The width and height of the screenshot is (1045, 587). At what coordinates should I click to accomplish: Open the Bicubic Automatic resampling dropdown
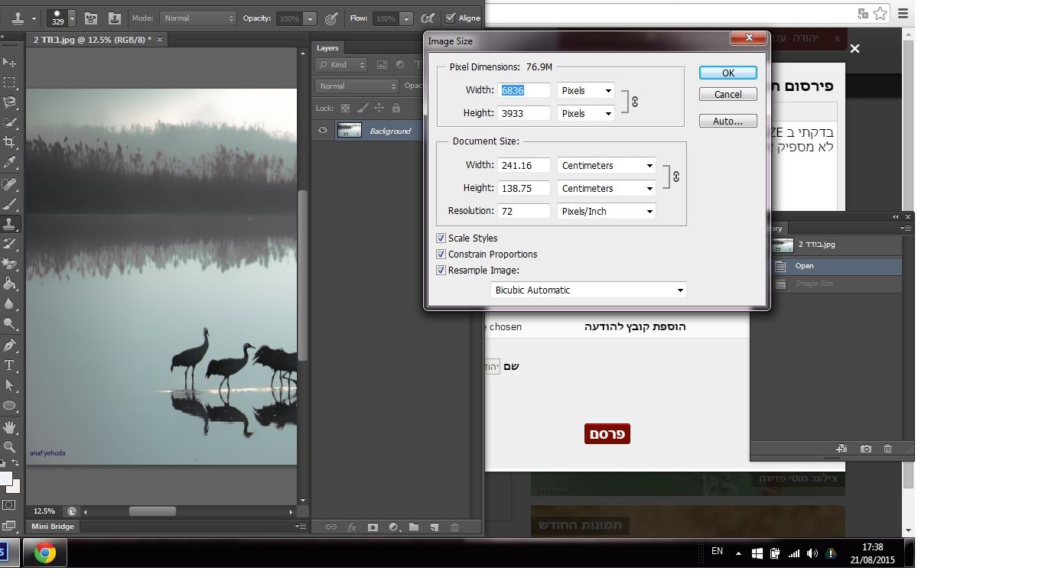pos(588,290)
